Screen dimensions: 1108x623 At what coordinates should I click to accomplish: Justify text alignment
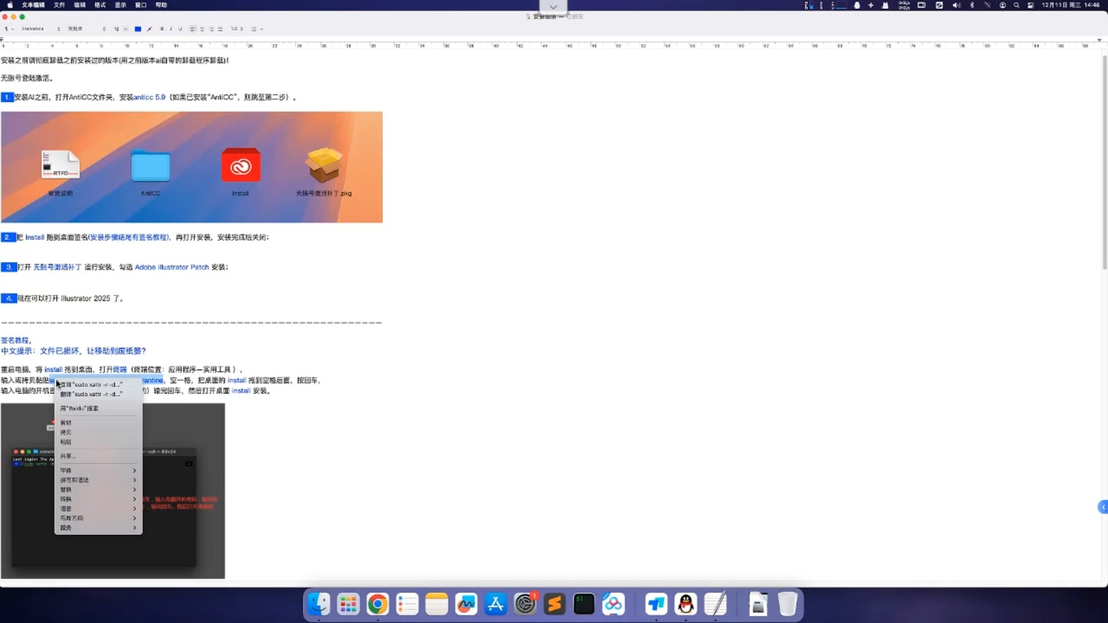[220, 29]
